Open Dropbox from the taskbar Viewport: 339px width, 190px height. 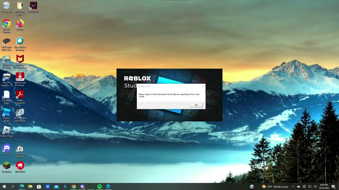click(48, 187)
